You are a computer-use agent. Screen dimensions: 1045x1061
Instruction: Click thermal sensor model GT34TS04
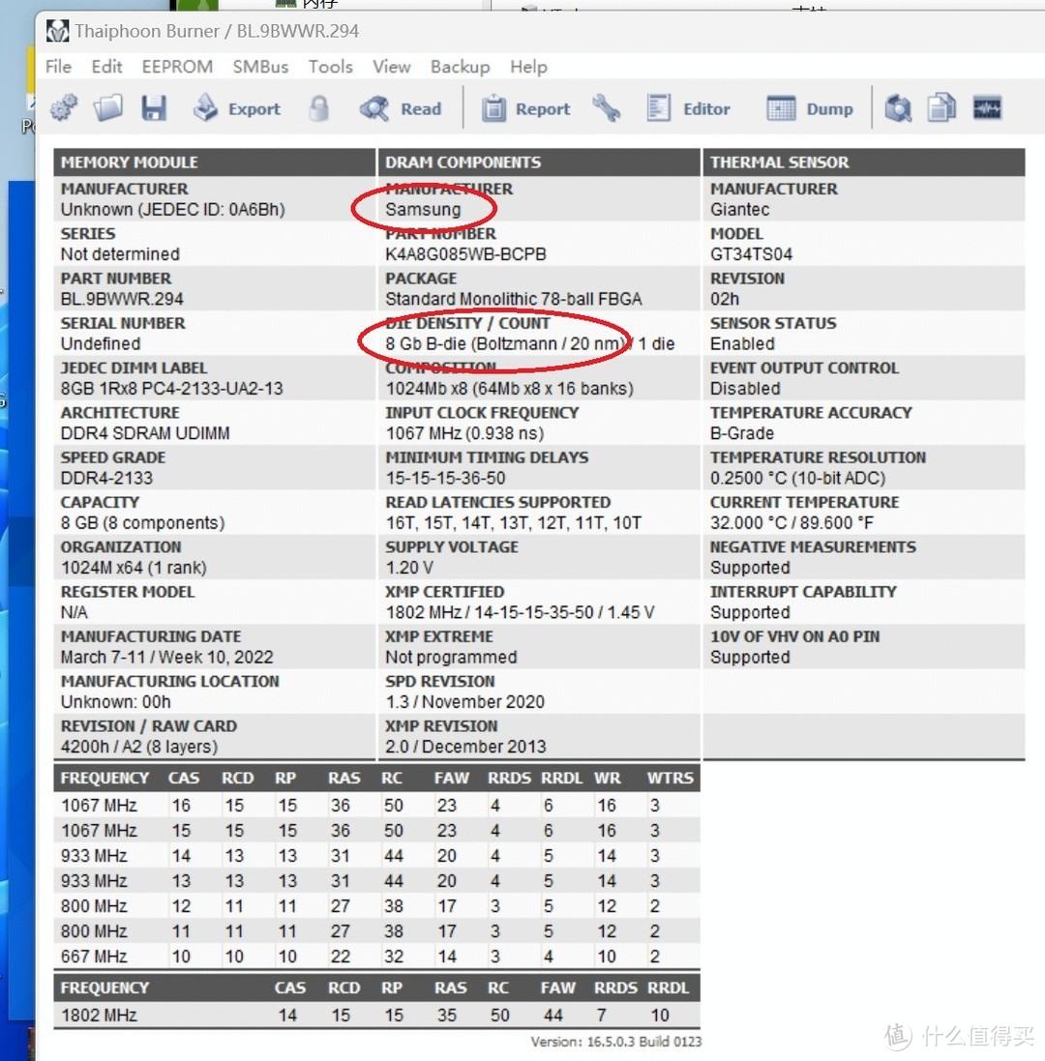pyautogui.click(x=751, y=254)
